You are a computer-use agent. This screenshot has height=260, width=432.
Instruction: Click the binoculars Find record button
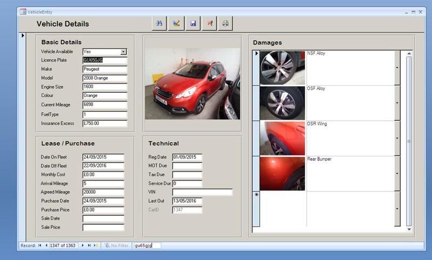point(159,23)
